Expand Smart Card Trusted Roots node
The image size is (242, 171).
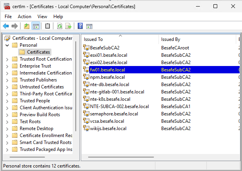(x=7, y=143)
